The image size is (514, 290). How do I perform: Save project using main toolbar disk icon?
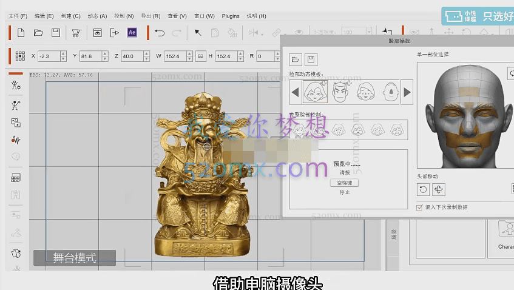(x=56, y=33)
